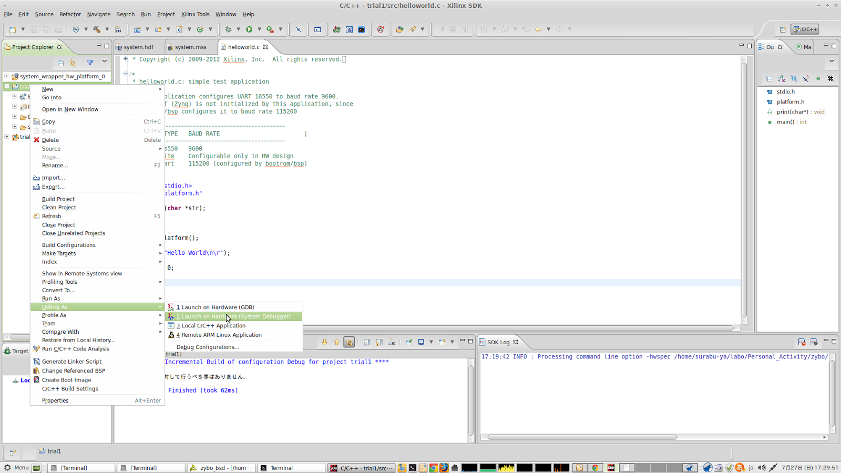Click Clean Project in context menu

[98, 208]
